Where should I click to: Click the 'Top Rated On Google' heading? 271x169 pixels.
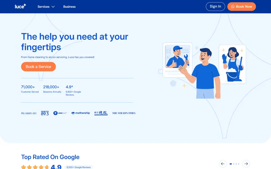[x=50, y=157]
